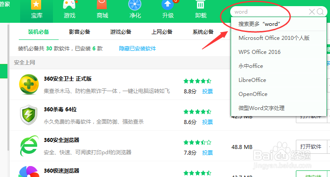Click 投票 for 360安全浏览器
This screenshot has height=177, width=330.
[x=207, y=153]
